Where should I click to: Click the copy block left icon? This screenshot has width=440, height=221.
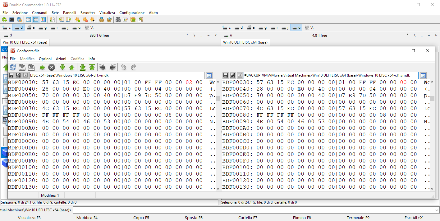(x=102, y=67)
